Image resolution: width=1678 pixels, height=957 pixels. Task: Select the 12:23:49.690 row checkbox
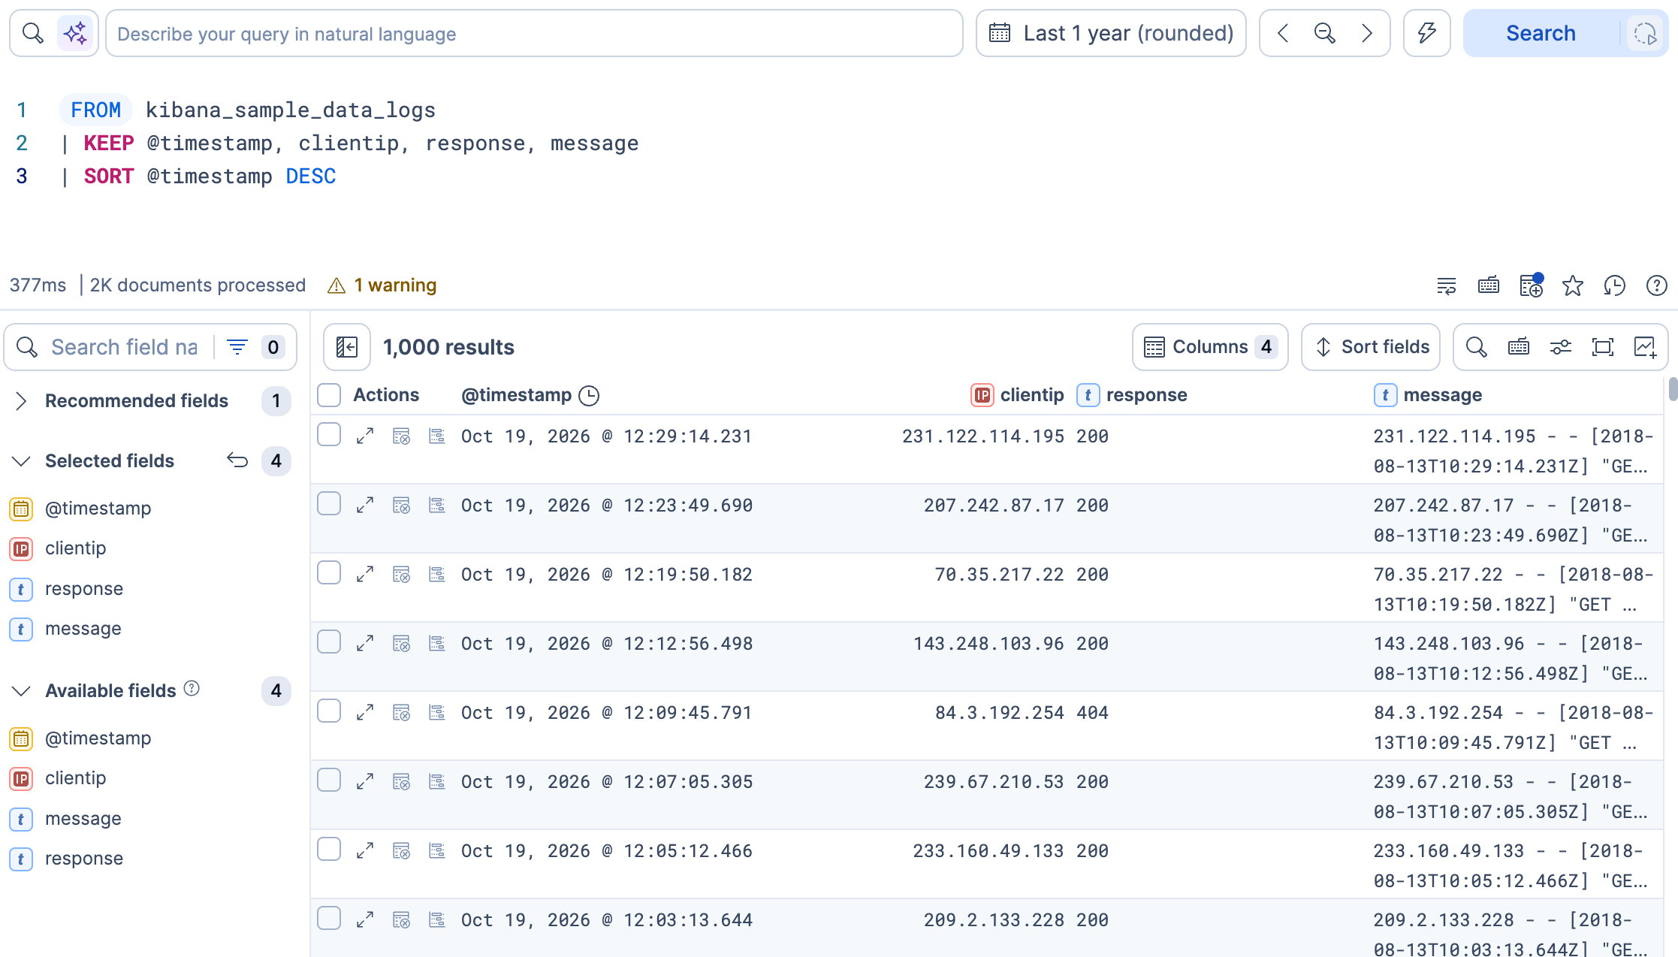(329, 504)
